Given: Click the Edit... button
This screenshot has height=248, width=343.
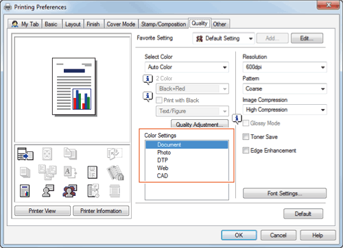Looking at the screenshot, I should pos(307,38).
